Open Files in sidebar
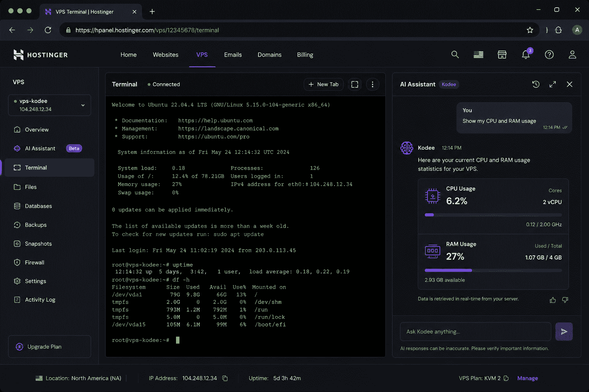This screenshot has height=392, width=589. pyautogui.click(x=49, y=187)
